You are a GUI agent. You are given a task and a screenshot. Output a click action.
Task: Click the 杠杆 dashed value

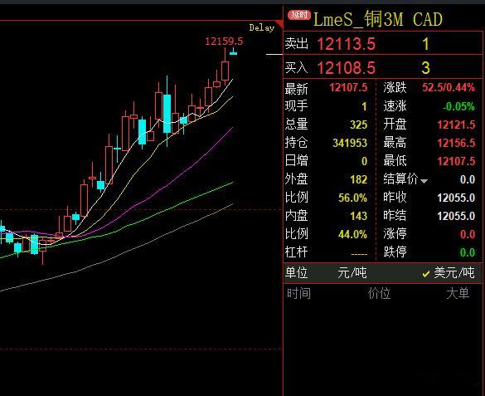[359, 255]
